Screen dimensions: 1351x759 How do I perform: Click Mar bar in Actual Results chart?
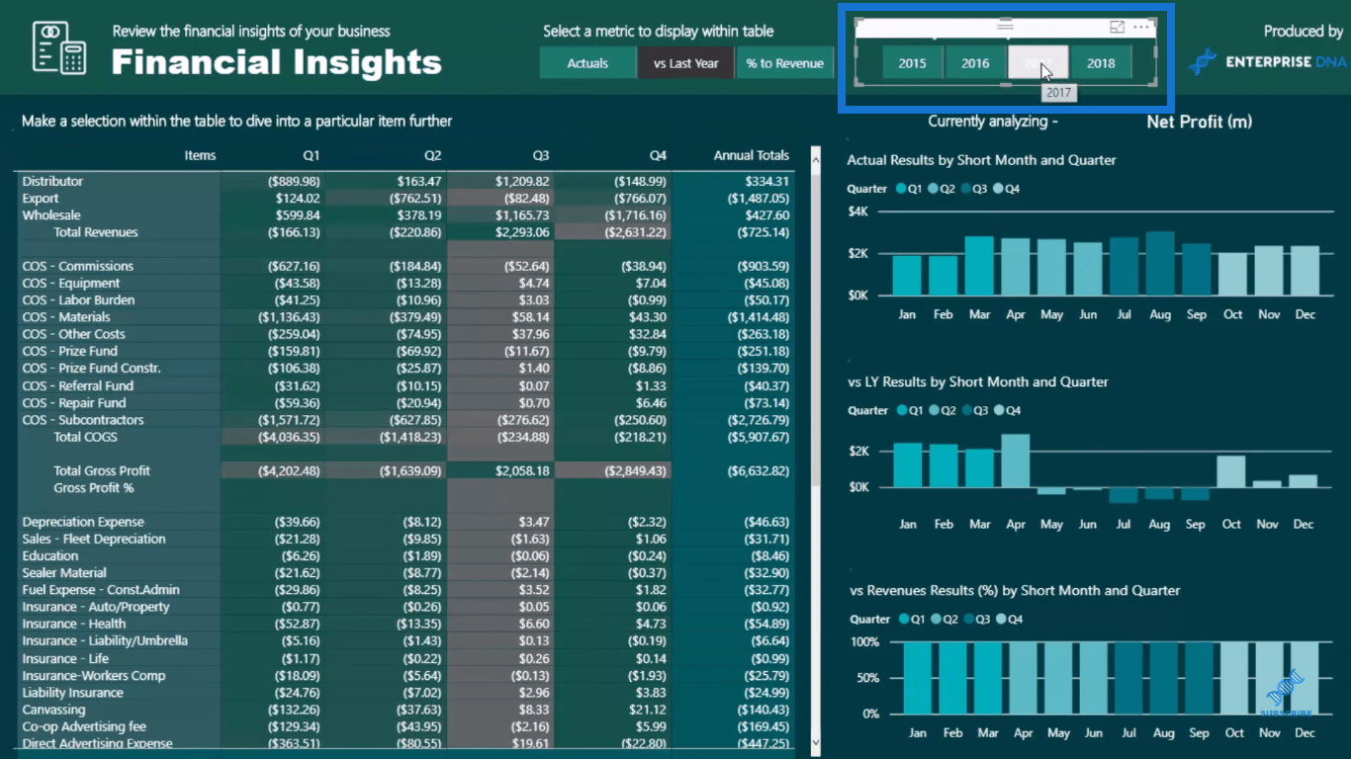pos(979,266)
